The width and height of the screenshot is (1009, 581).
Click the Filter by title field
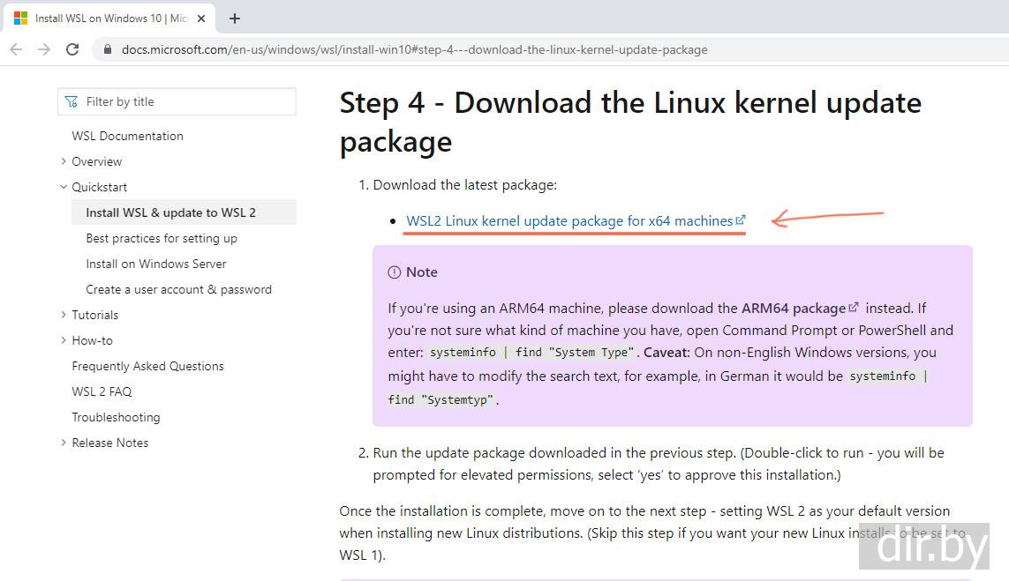(x=185, y=102)
